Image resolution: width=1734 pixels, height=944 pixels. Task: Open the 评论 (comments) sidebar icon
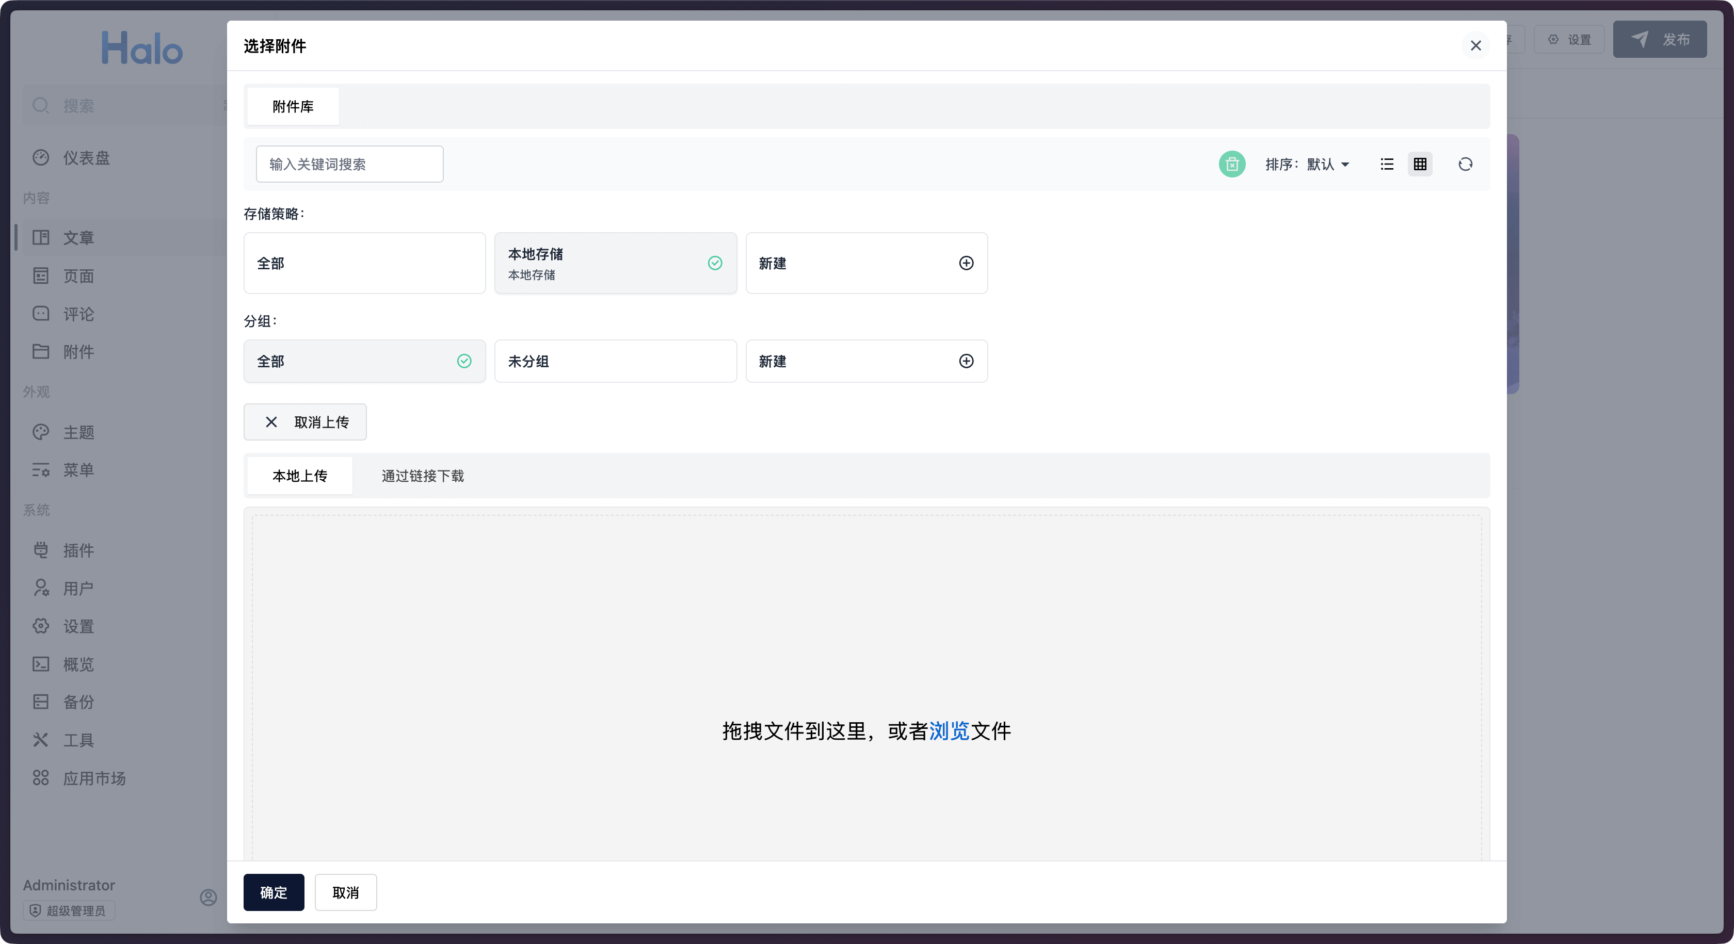click(78, 314)
